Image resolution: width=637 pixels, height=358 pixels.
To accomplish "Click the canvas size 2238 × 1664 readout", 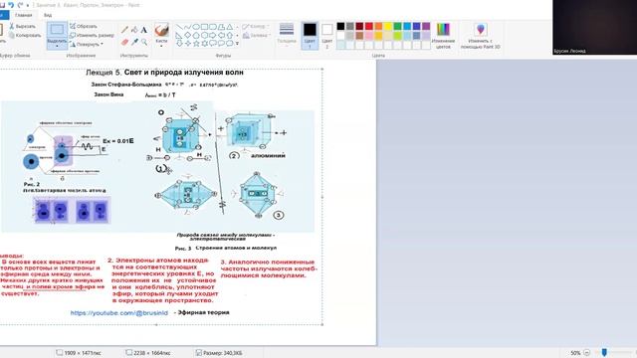I will [x=148, y=353].
